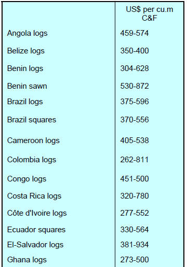Viewport: 187px width, 267px height.
Task: Click the US$ per cu.m C&F header
Action: [x=150, y=13]
